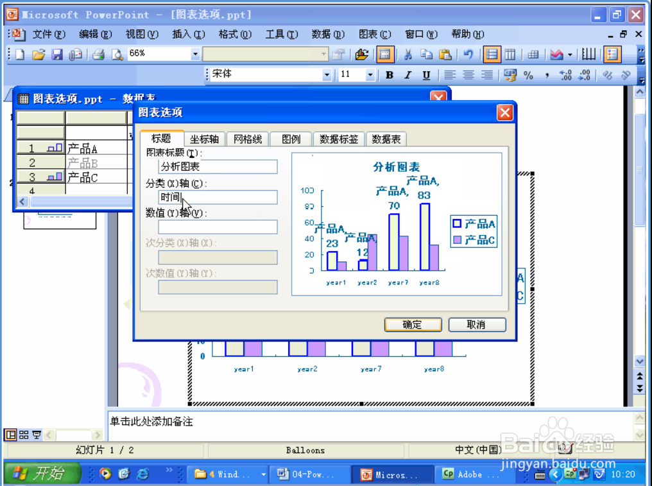Screen dimensions: 652x486
Task: Switch to 04-Pow... taskbar window
Action: 310,474
